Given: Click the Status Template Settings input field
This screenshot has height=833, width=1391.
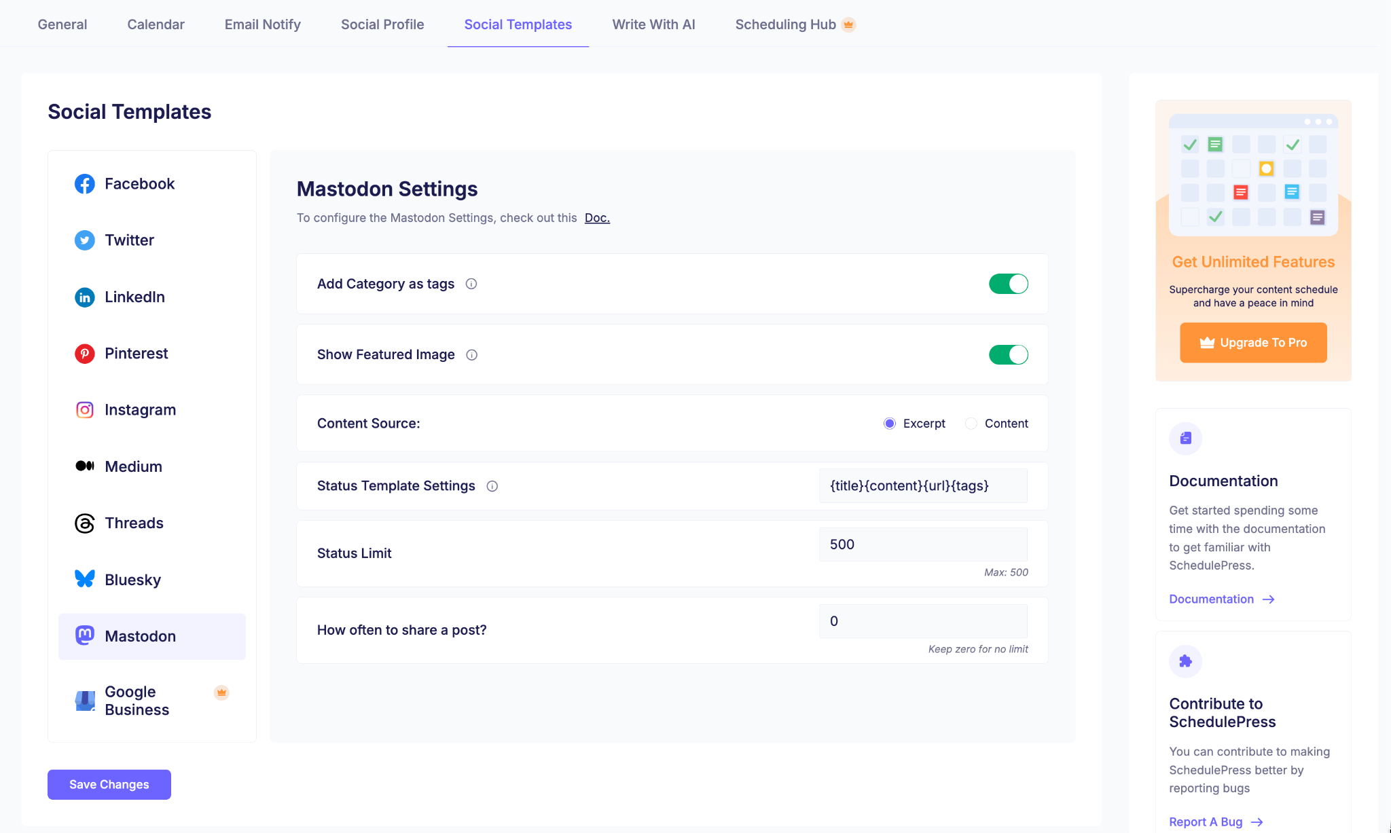Looking at the screenshot, I should (924, 486).
